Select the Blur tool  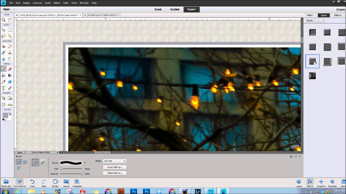[4, 59]
